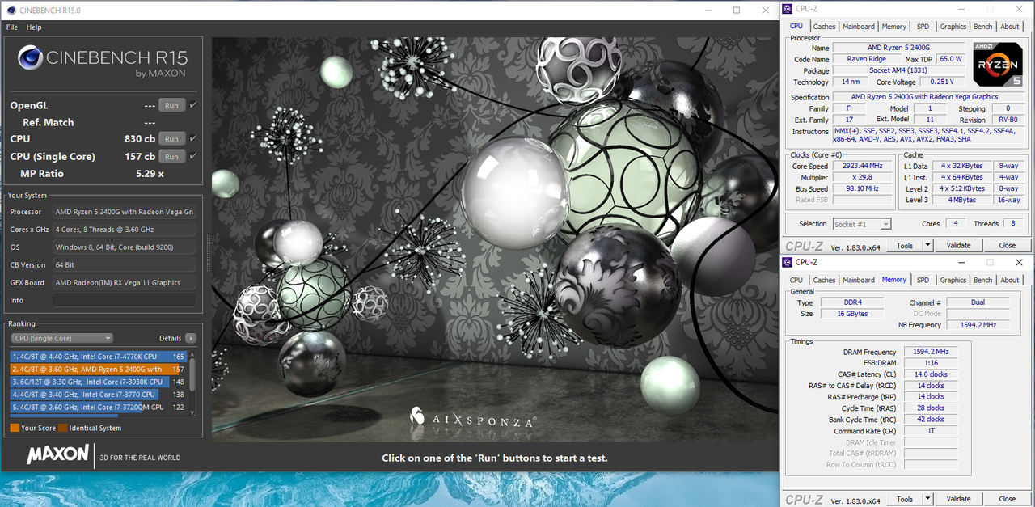1035x507 pixels.
Task: Switch to Caches tab in upper CPU-Z
Action: [x=824, y=27]
